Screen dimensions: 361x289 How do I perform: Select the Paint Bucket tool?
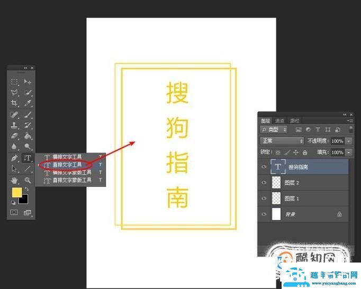[x=28, y=136]
